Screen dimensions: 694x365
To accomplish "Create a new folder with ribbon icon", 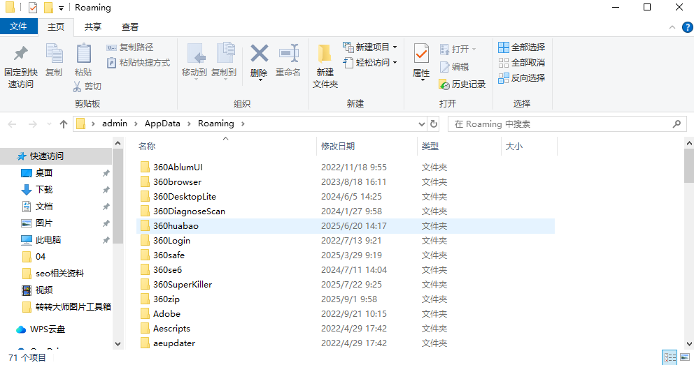I will pyautogui.click(x=325, y=54).
